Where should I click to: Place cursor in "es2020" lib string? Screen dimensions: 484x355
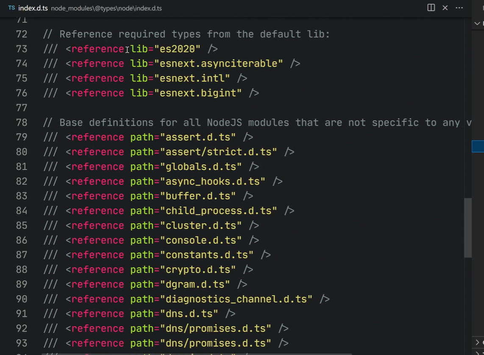point(177,49)
